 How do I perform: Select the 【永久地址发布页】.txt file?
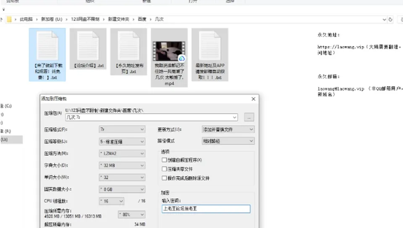click(128, 51)
